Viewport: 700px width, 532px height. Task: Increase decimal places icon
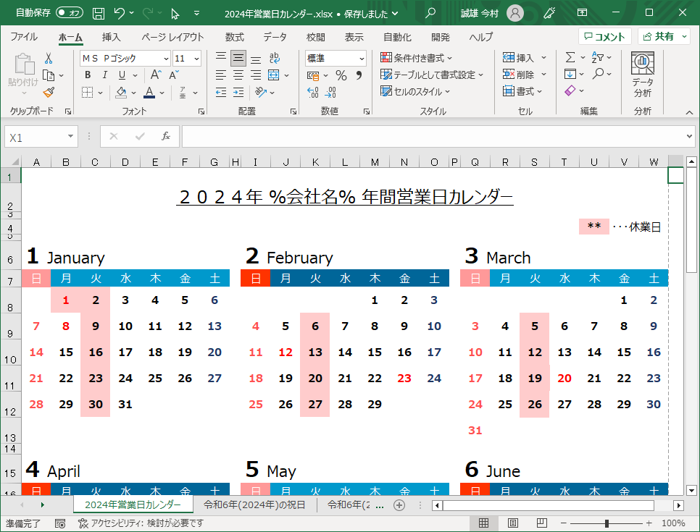pos(312,91)
